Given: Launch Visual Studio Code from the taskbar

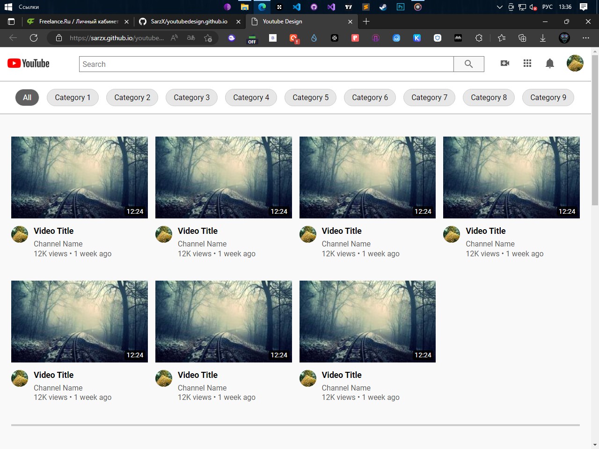Looking at the screenshot, I should 296,7.
